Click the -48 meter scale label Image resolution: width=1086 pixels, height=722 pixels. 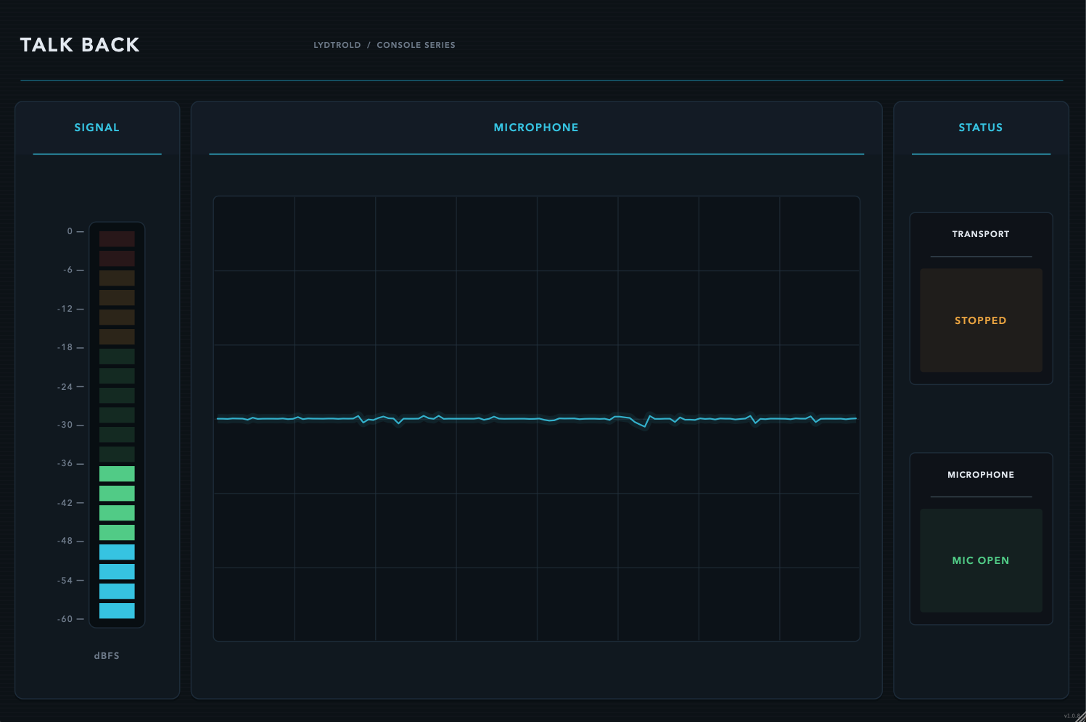[65, 541]
